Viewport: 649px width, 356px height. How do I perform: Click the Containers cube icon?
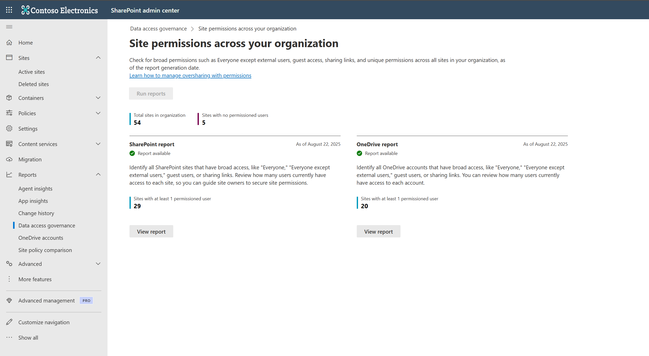coord(9,98)
